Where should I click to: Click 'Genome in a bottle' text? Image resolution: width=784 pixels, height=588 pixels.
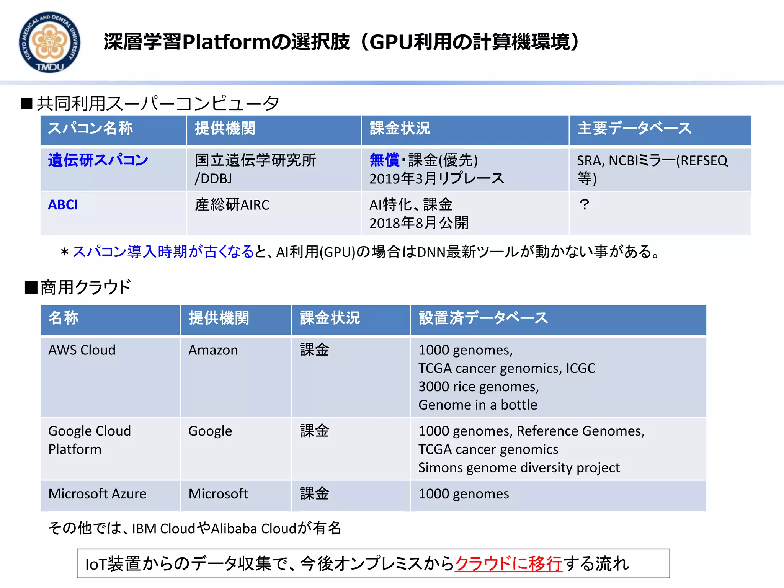click(x=478, y=405)
